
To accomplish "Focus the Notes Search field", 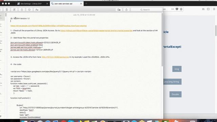I will [146, 10].
